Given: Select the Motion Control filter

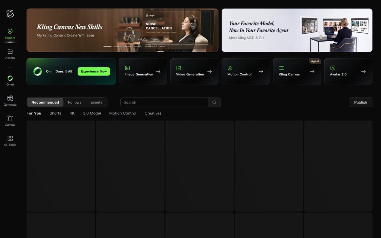Looking at the screenshot, I should (x=123, y=113).
